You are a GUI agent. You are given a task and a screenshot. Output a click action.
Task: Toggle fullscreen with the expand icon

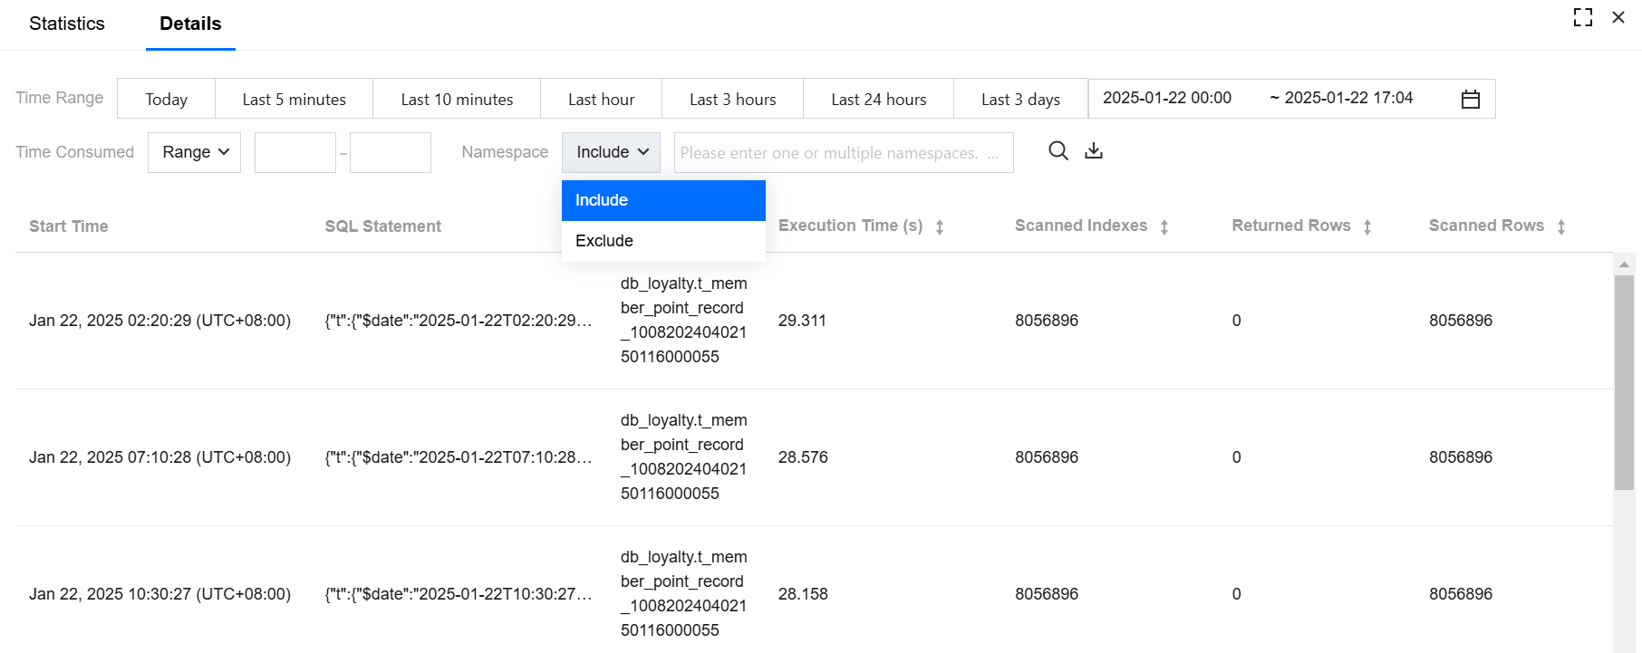(x=1582, y=17)
